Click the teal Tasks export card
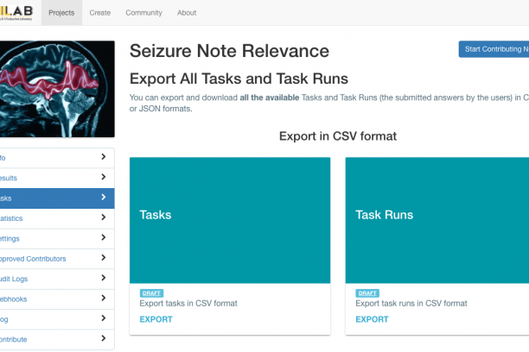This screenshot has height=352, width=529. tap(230, 219)
